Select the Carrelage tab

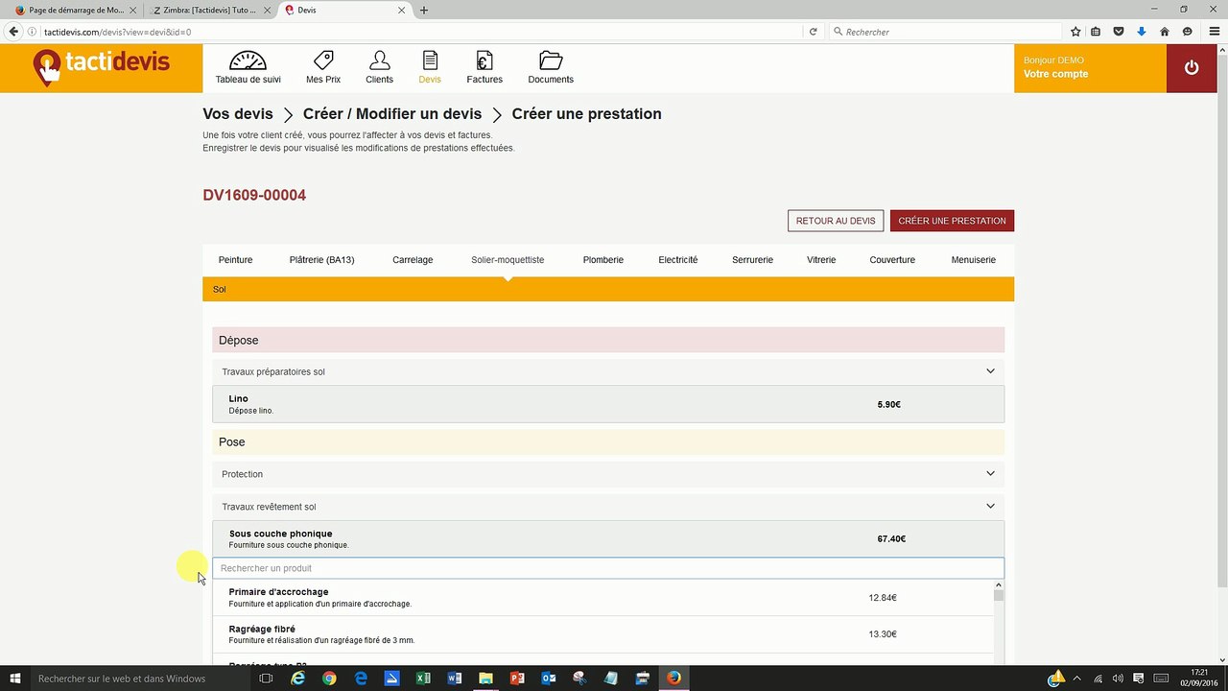(x=413, y=260)
